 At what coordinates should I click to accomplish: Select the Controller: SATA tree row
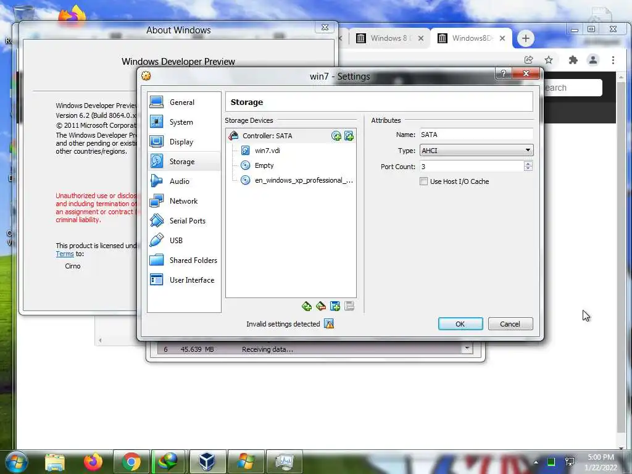(291, 136)
